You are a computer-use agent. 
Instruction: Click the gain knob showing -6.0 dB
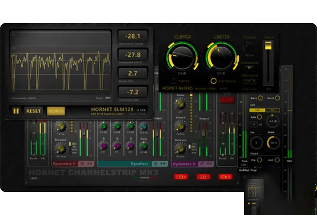point(273,121)
